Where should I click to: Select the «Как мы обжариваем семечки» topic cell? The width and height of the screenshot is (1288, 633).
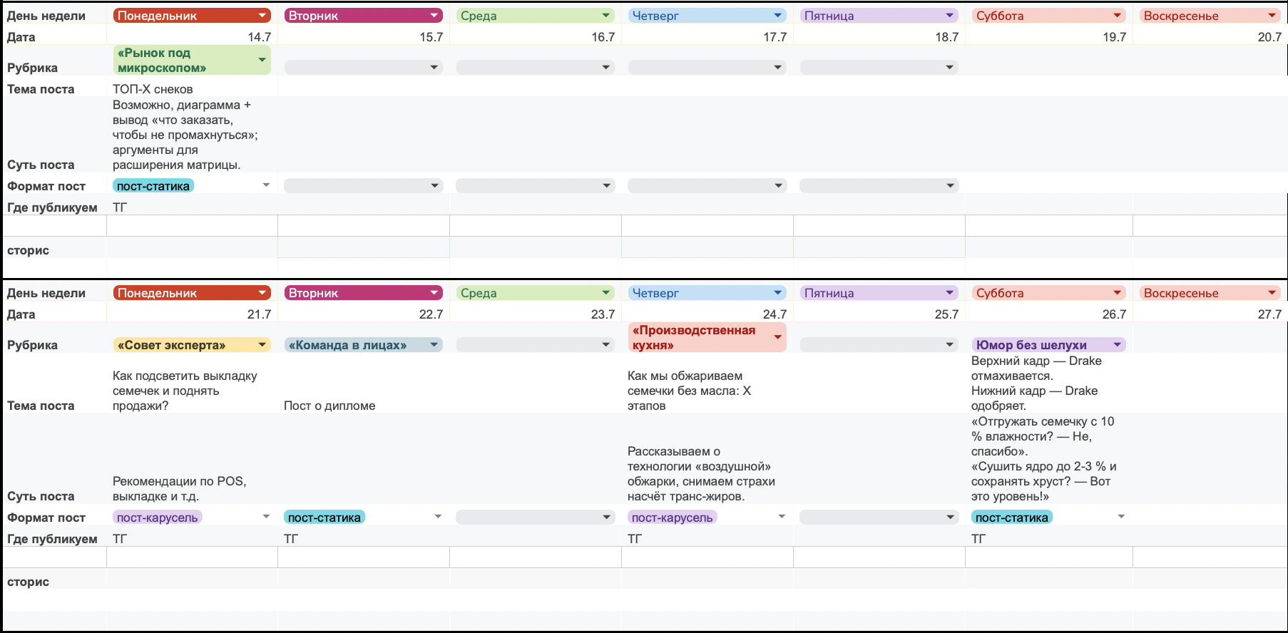pyautogui.click(x=706, y=391)
